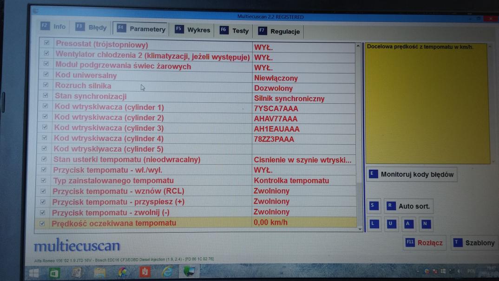Uncheck Prędkość oczekiwana tempomatu checkbox
Image resolution: width=499 pixels, height=281 pixels.
(42, 223)
